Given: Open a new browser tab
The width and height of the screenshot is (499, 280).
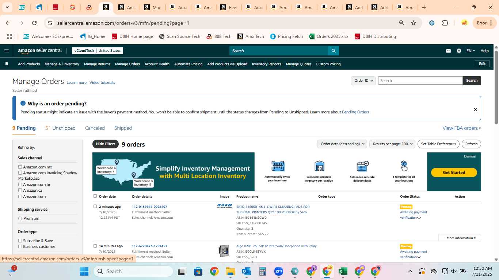Looking at the screenshot, I should click(x=424, y=7).
